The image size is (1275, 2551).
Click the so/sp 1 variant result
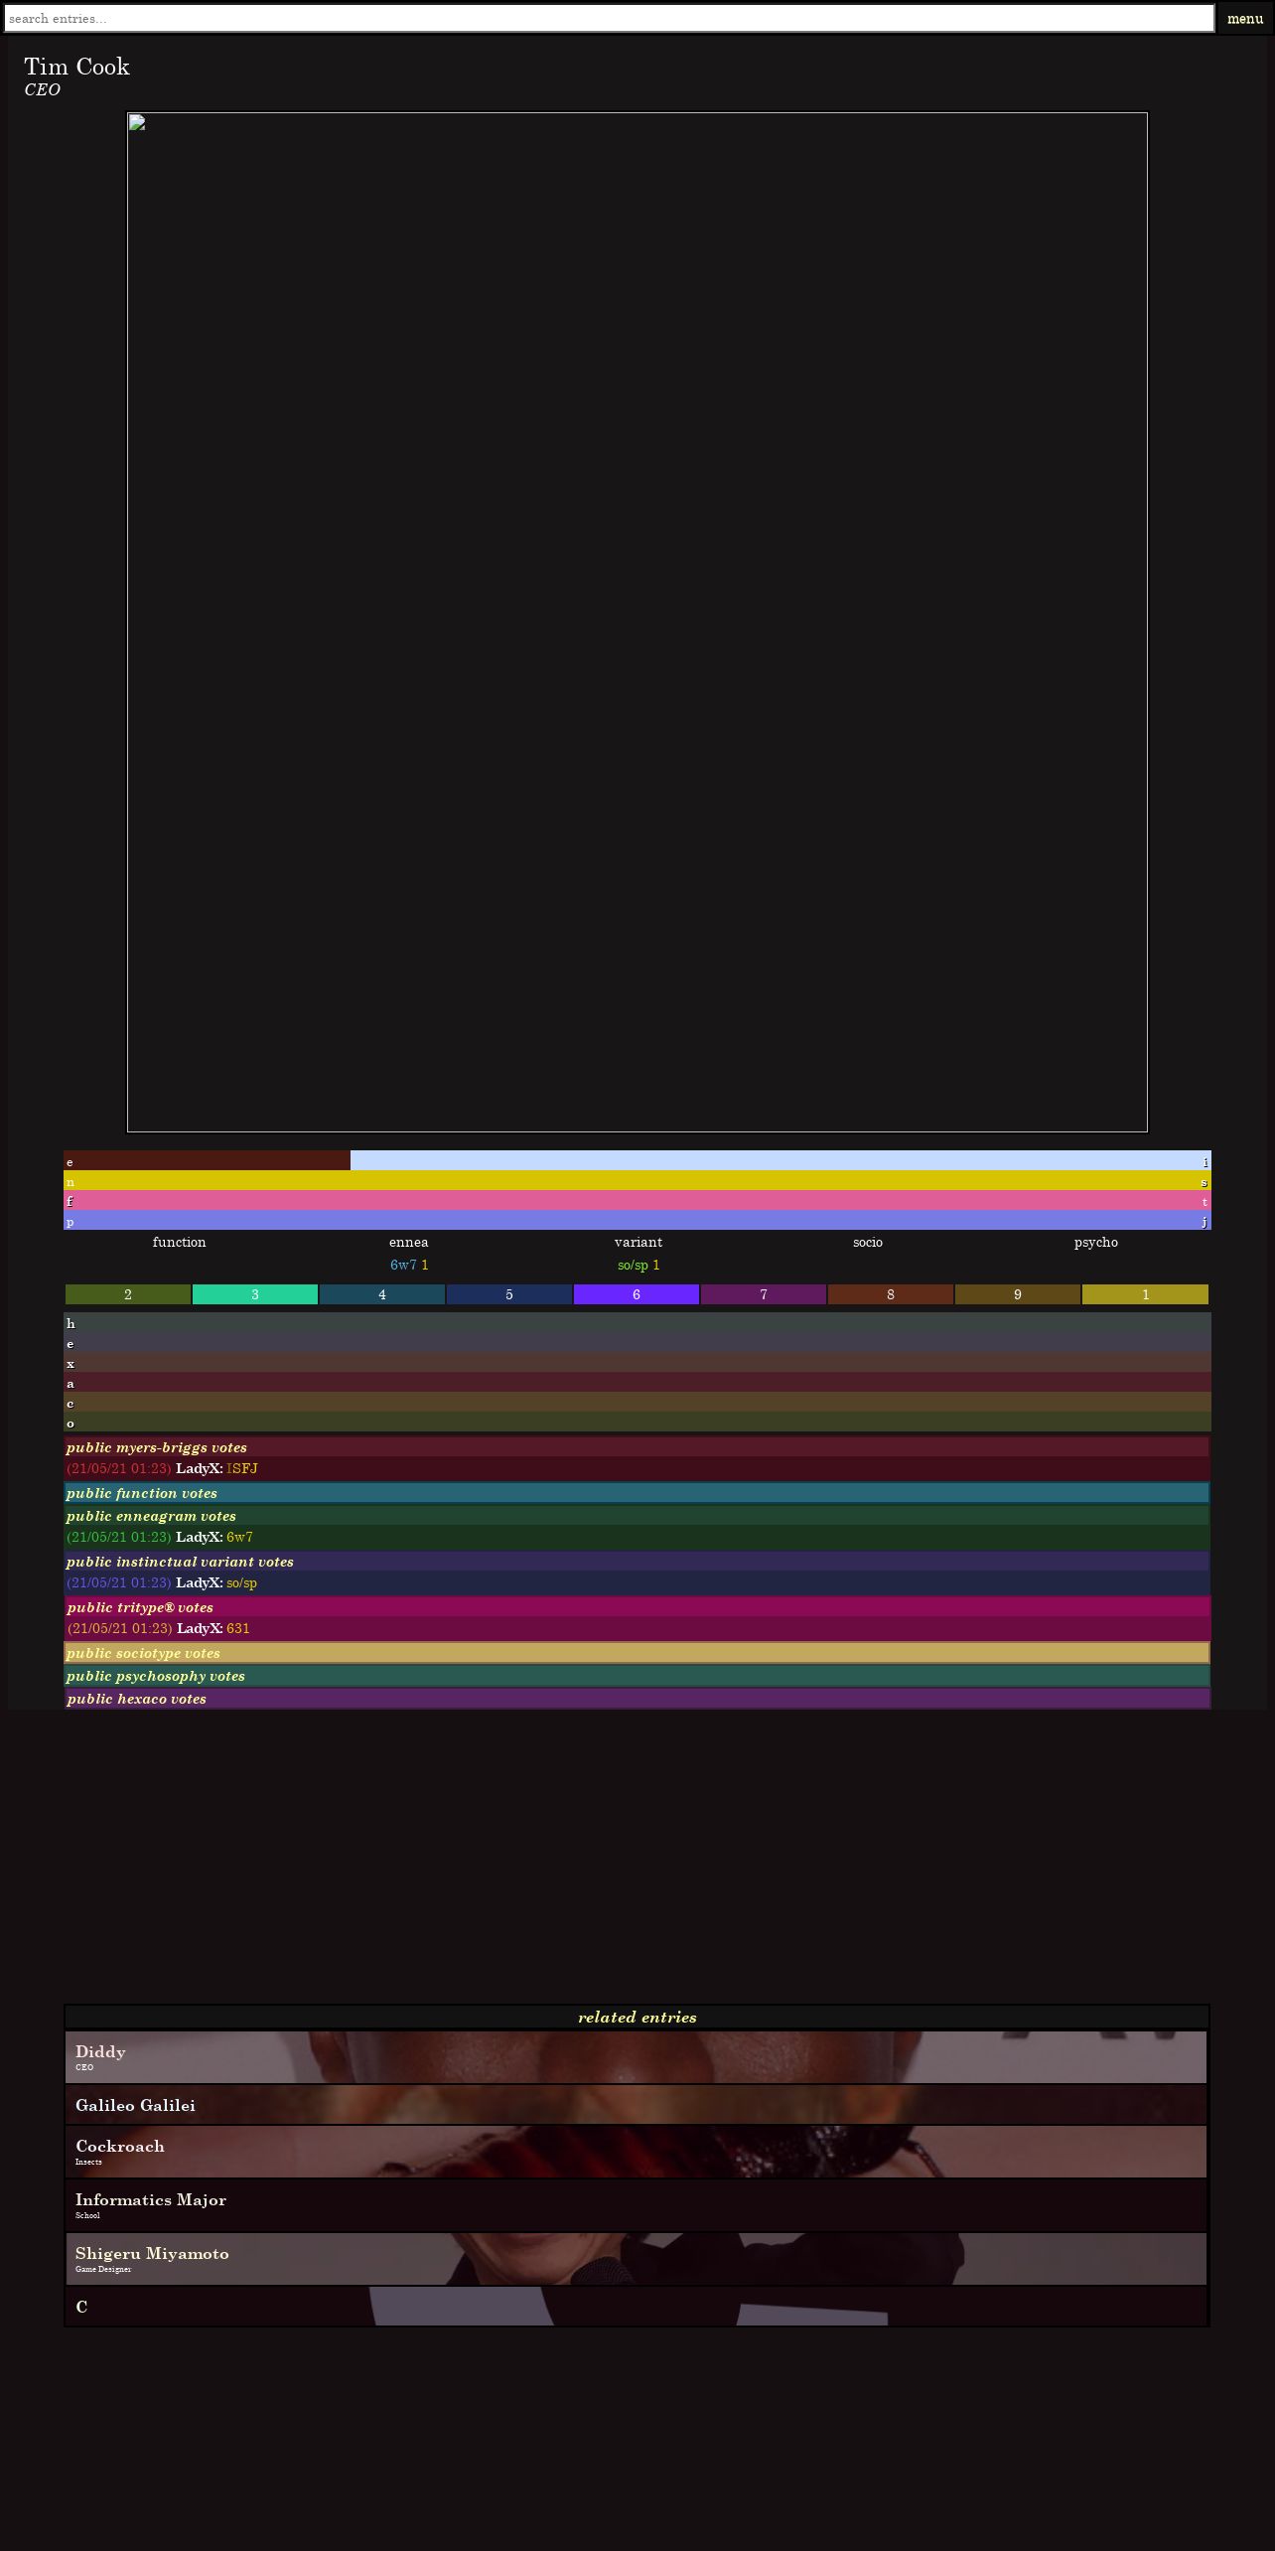coord(638,1265)
